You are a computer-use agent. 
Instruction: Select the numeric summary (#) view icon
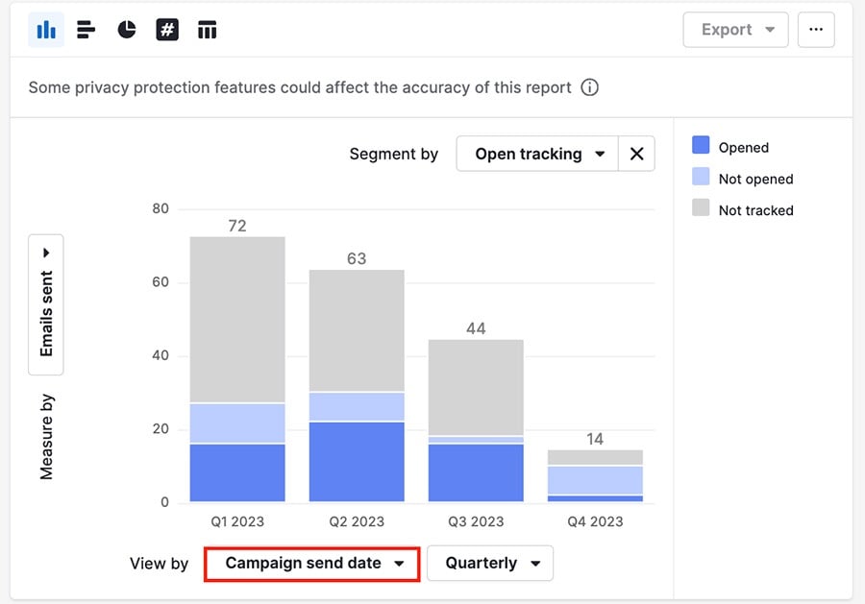[x=166, y=30]
